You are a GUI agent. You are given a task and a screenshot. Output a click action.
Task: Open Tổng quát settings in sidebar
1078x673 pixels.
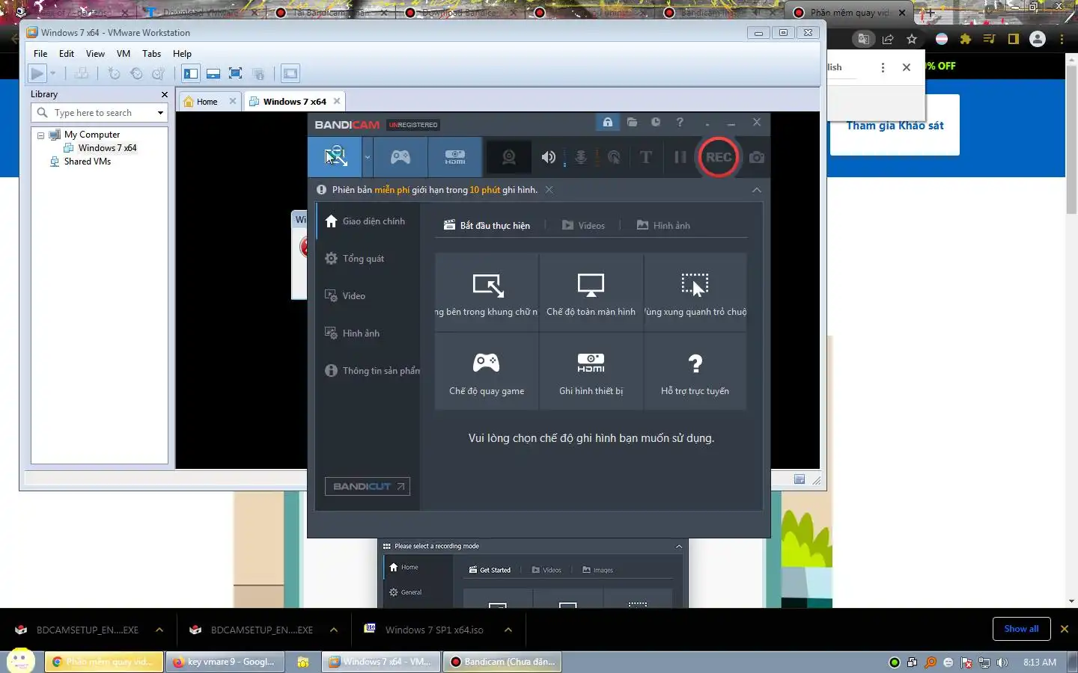[x=367, y=259]
